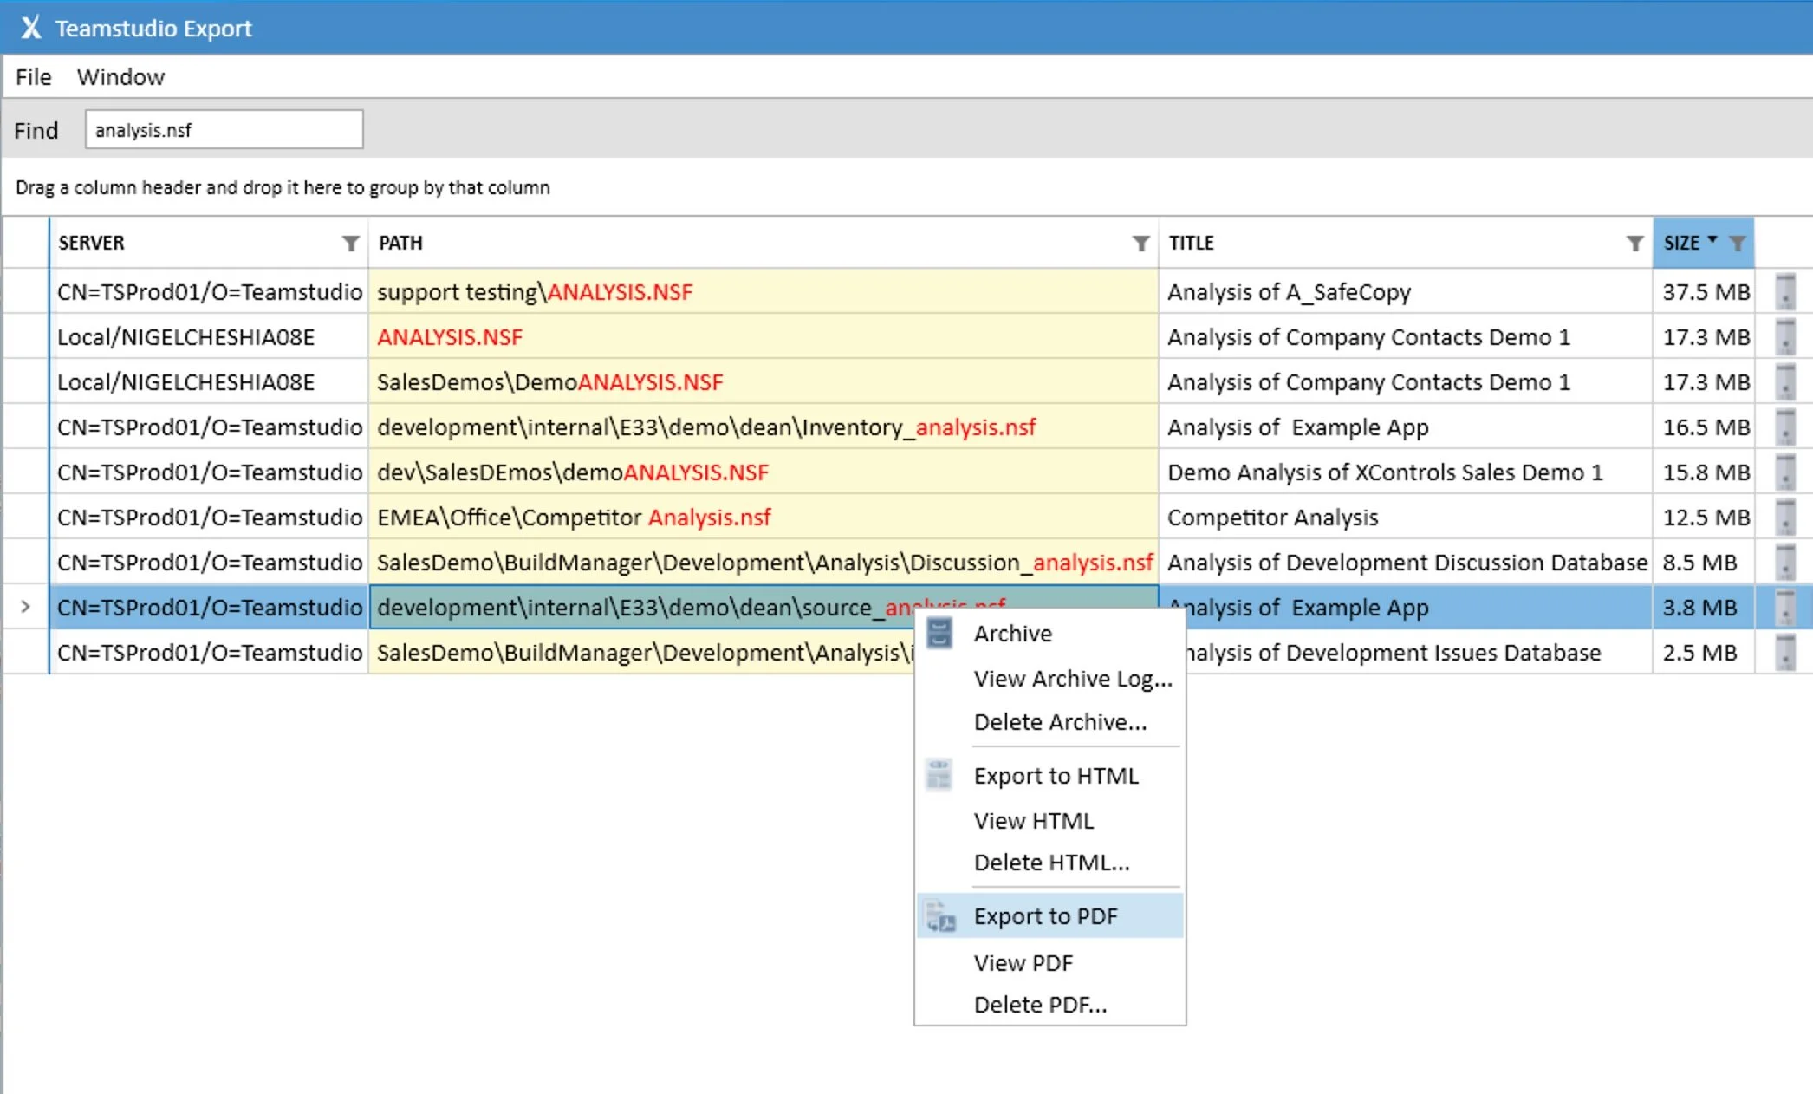Viewport: 1813px width, 1094px height.
Task: Choose Delete HTML from the context menu
Action: pos(1051,862)
